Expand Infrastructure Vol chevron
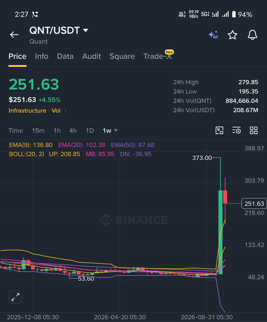The image size is (267, 322). (66, 111)
